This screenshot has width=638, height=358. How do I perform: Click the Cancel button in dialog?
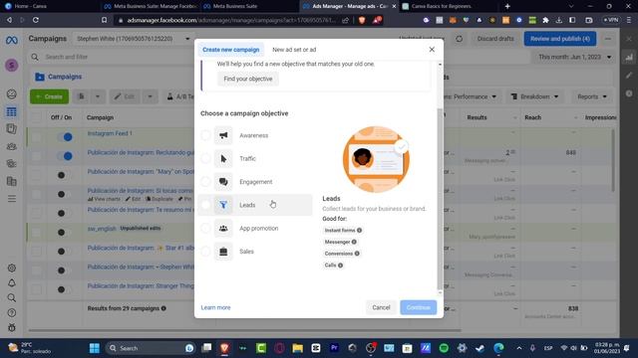pos(381,307)
